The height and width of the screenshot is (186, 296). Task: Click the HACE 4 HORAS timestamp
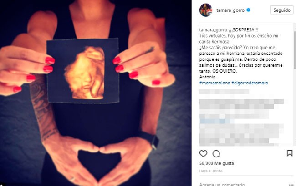(x=211, y=171)
